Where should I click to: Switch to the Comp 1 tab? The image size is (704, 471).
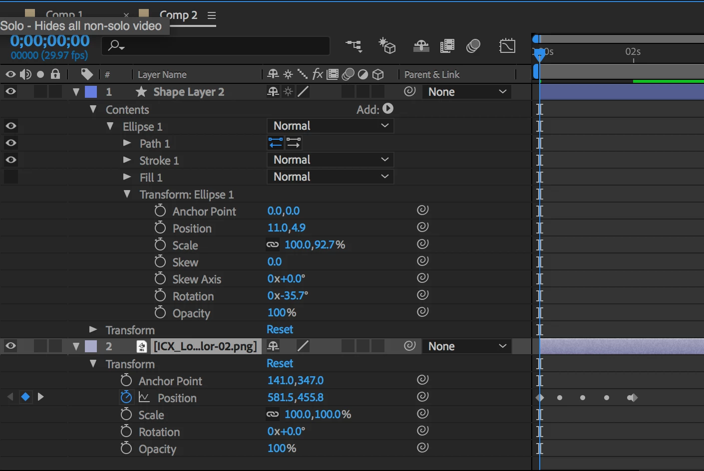click(64, 13)
